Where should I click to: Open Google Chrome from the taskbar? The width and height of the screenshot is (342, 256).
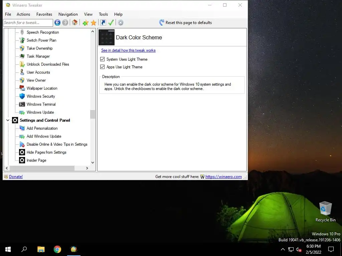coord(57,249)
